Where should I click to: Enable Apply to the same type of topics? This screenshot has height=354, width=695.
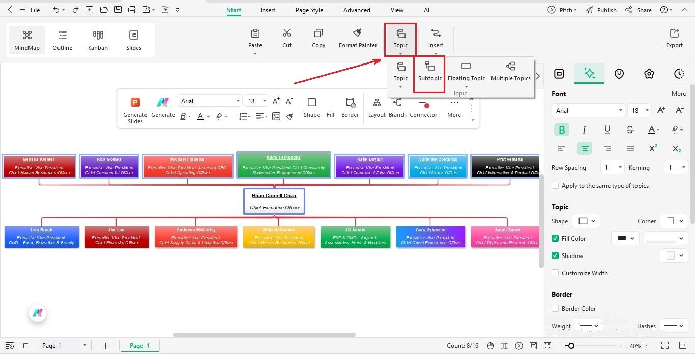[555, 186]
